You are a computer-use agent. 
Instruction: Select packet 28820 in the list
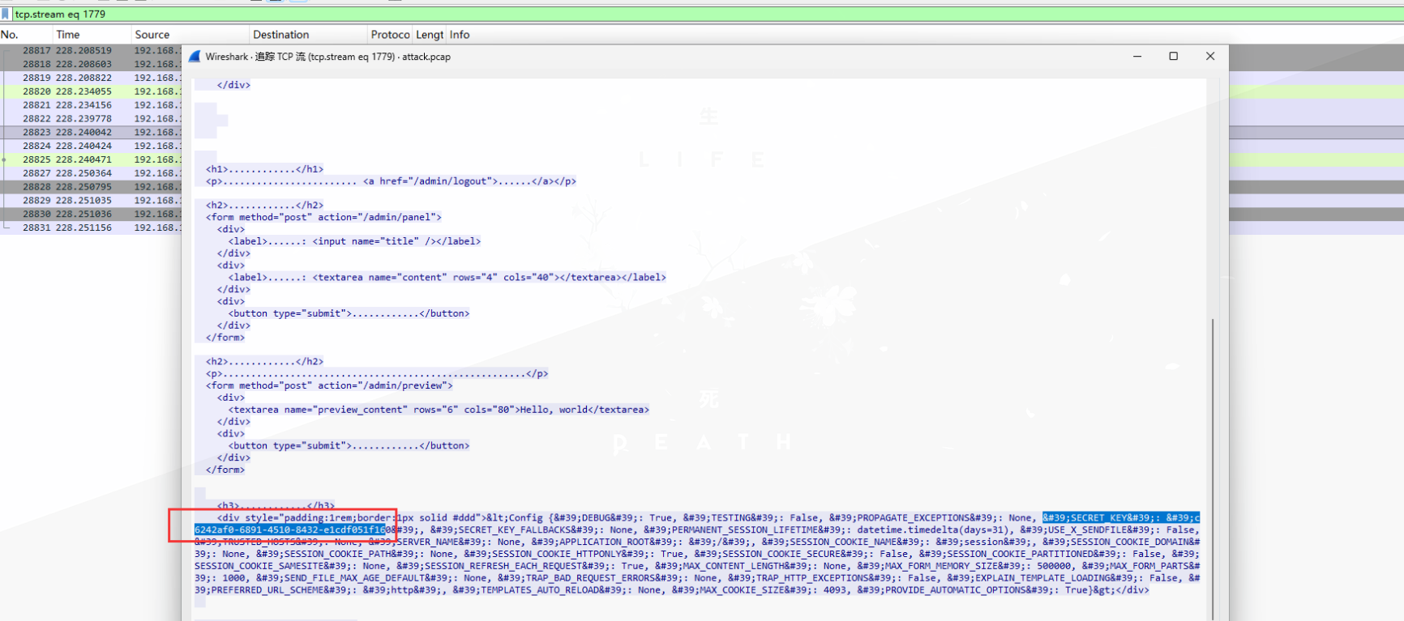coord(81,91)
